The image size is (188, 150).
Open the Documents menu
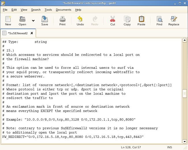pyautogui.click(x=63, y=10)
